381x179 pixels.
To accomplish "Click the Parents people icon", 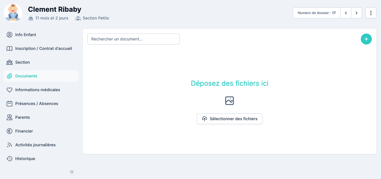I will [10, 117].
